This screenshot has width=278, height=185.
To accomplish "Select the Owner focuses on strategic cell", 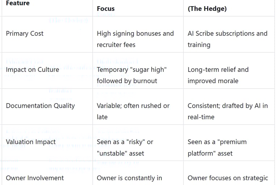I will click(x=228, y=178).
